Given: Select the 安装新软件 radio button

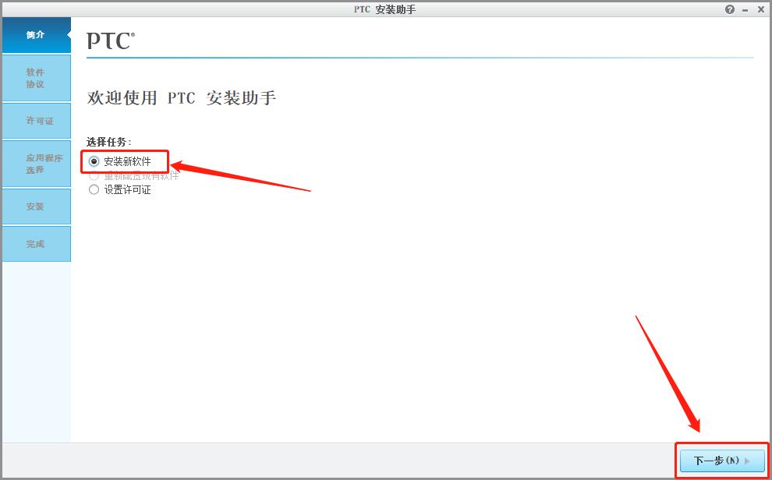Looking at the screenshot, I should click(94, 161).
